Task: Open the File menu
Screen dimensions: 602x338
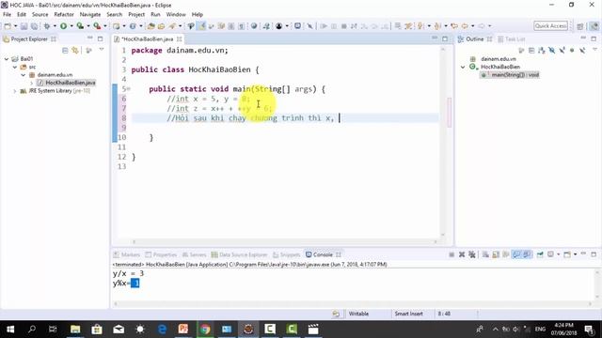Action: (x=7, y=15)
